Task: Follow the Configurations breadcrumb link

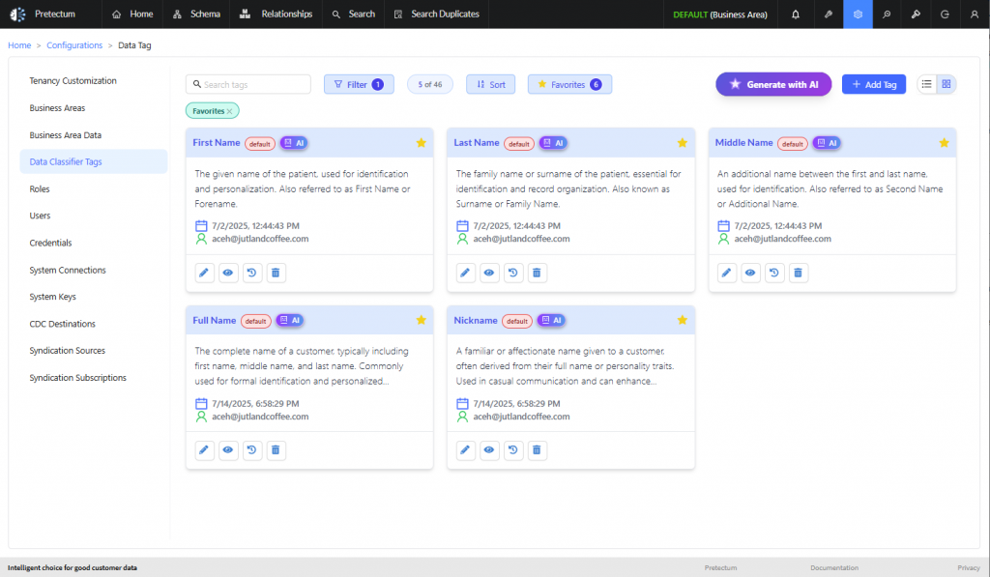Action: tap(74, 45)
